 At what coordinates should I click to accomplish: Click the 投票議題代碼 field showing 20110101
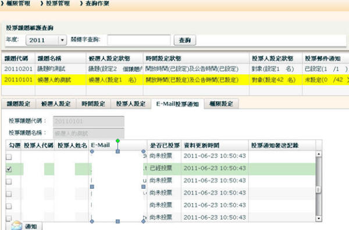click(x=88, y=121)
